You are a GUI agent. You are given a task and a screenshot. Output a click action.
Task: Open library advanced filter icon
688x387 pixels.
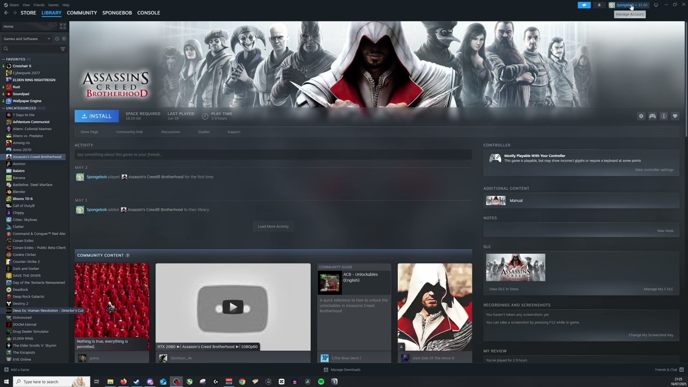[62, 49]
